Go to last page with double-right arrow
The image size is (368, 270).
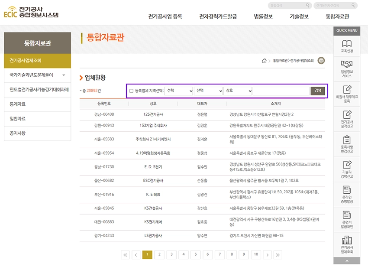tap(278, 255)
